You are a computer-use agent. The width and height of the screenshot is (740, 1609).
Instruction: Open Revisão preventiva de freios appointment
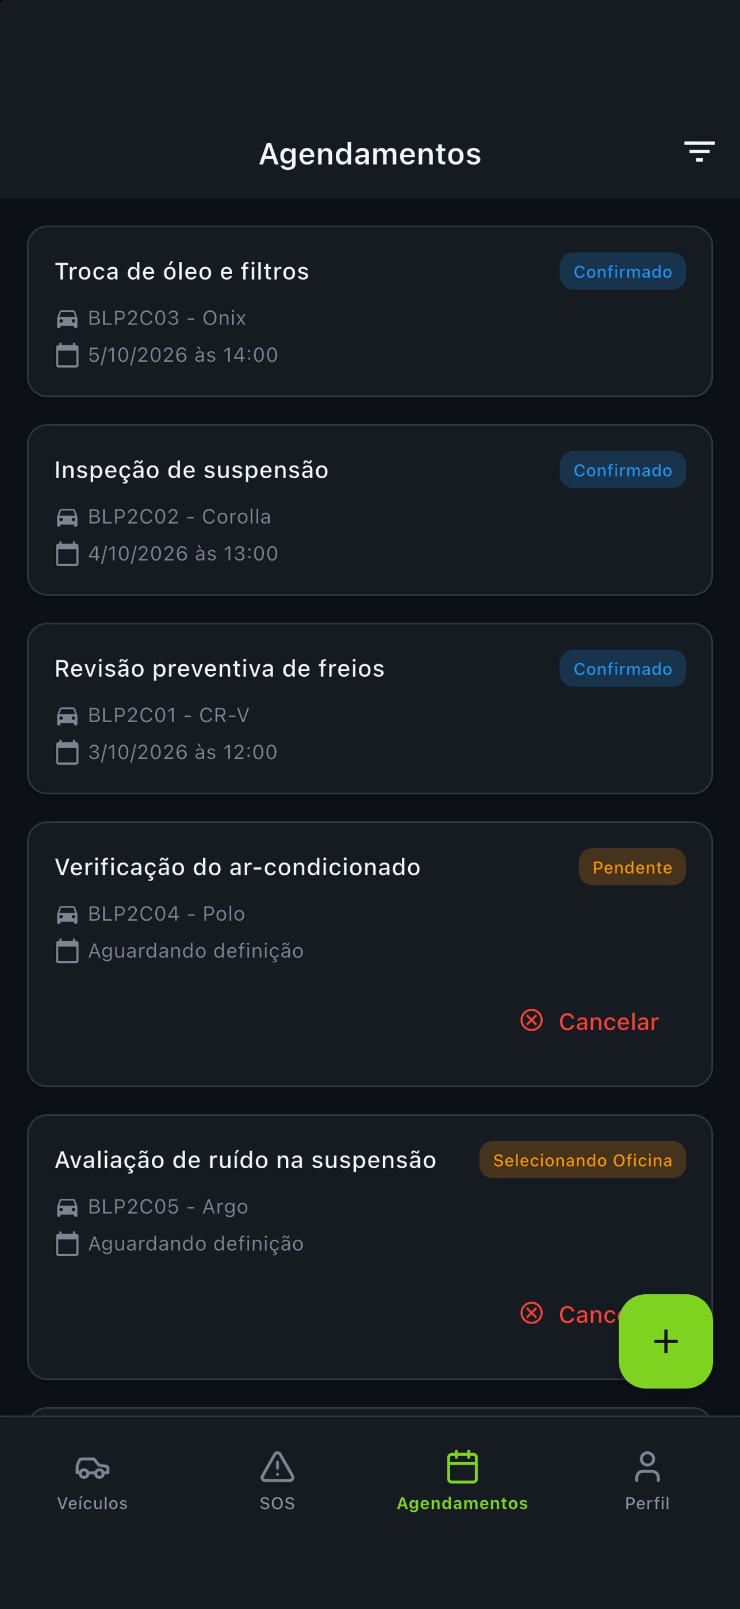coord(370,708)
